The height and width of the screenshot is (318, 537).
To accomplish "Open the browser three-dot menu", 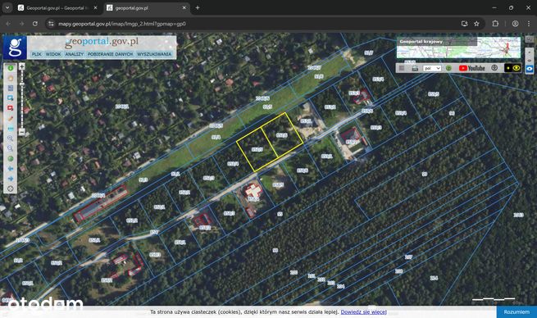I will point(529,24).
